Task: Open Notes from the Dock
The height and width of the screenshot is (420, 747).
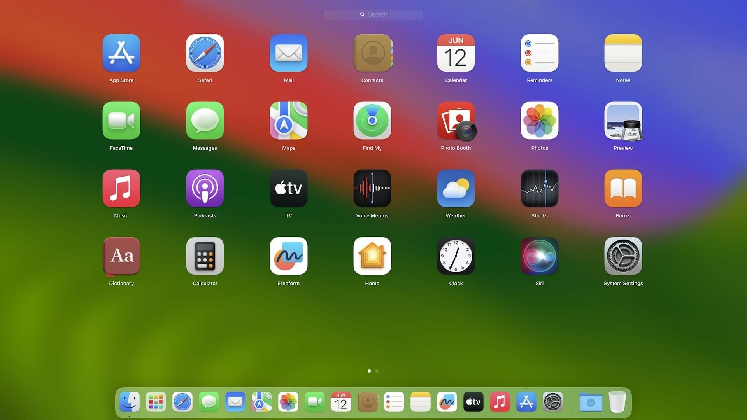Action: pos(421,402)
